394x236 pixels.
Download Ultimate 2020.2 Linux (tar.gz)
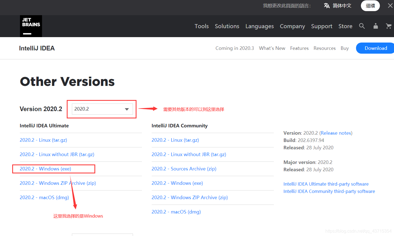click(x=43, y=140)
